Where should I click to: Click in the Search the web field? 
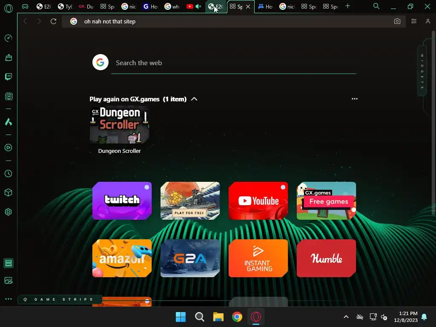[x=234, y=63]
